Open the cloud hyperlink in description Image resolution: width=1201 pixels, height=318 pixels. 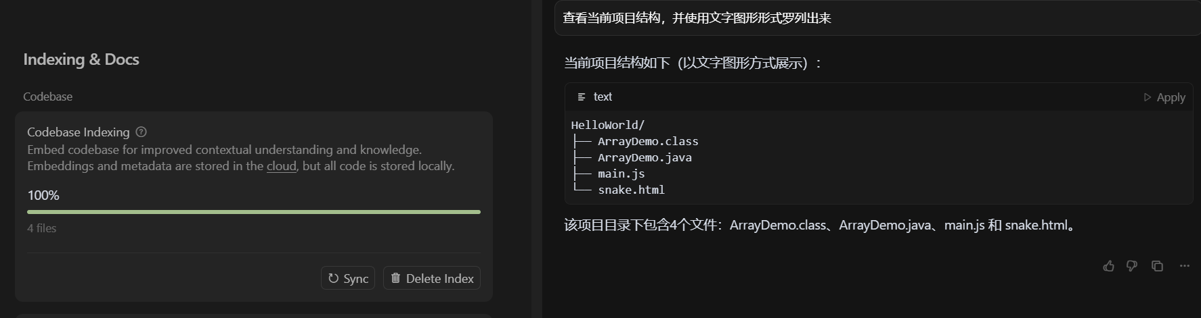tap(281, 166)
